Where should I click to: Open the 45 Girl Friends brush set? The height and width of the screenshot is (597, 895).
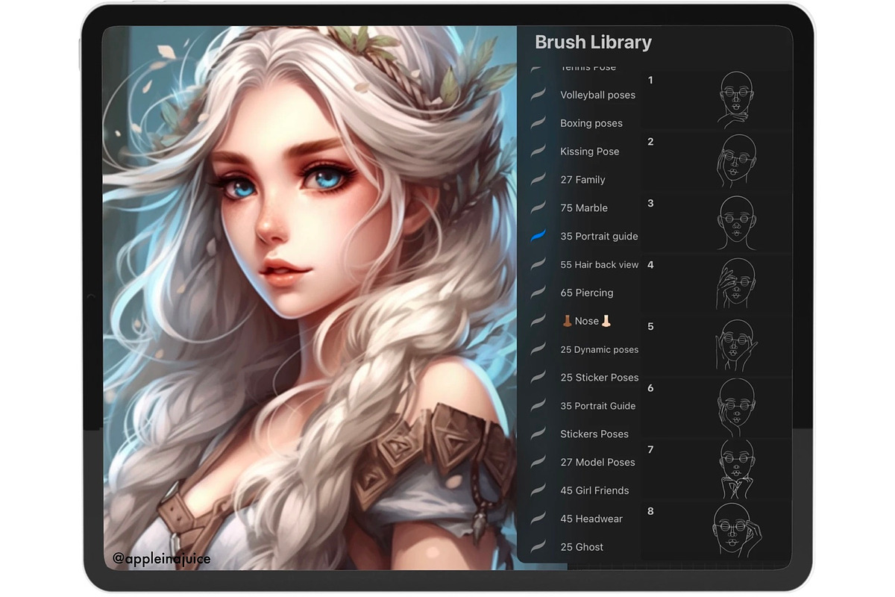(x=594, y=490)
